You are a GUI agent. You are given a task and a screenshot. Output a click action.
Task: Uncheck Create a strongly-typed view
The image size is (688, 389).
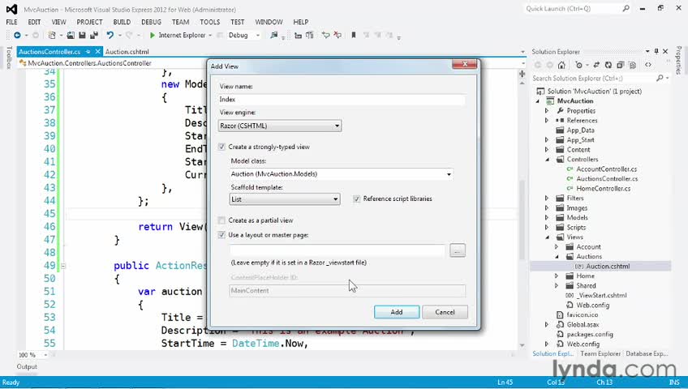[x=221, y=147]
